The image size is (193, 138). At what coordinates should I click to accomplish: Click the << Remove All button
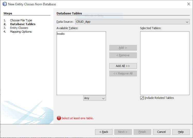pos(123,73)
